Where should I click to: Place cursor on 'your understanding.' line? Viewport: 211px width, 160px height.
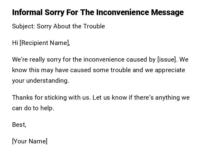pos(40,81)
